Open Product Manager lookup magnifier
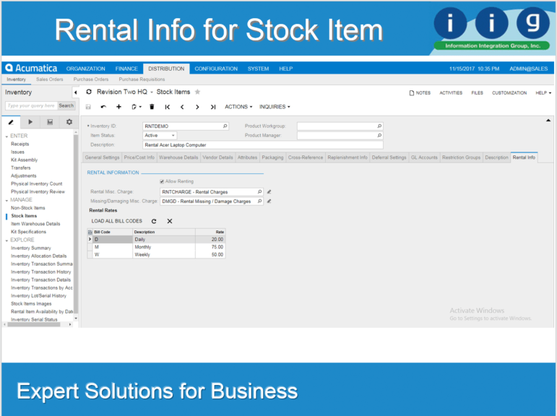 pos(379,135)
